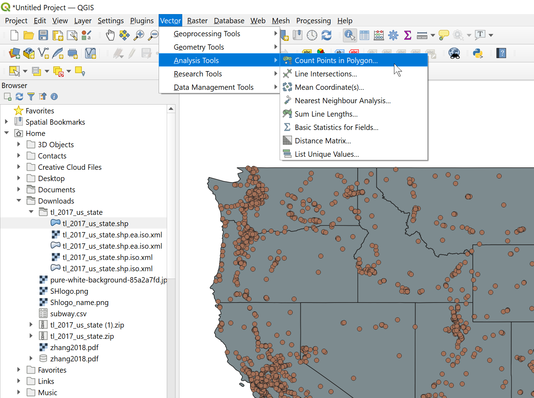
Task: Open the attribute table icon
Action: (364, 35)
